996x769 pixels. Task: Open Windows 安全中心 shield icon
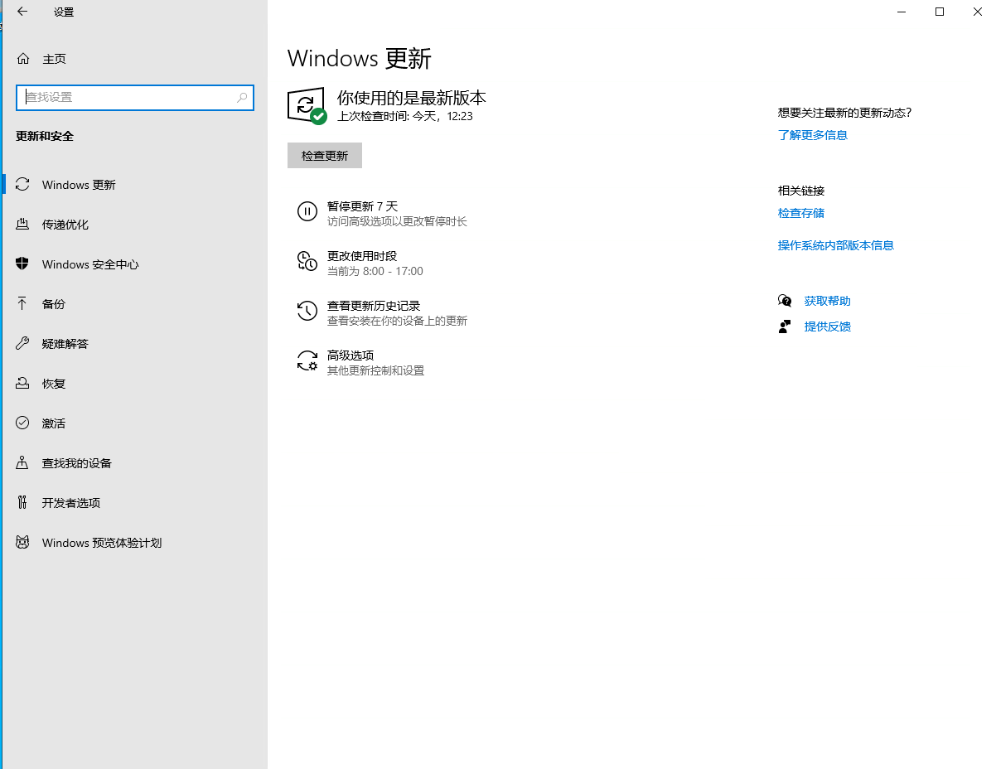pos(23,264)
